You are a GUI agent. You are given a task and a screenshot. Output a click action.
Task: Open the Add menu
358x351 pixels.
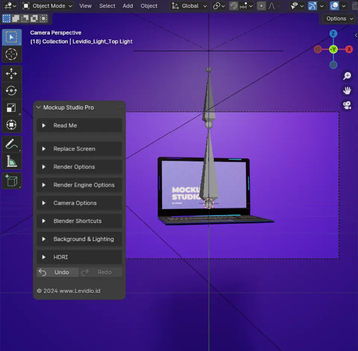[128, 6]
